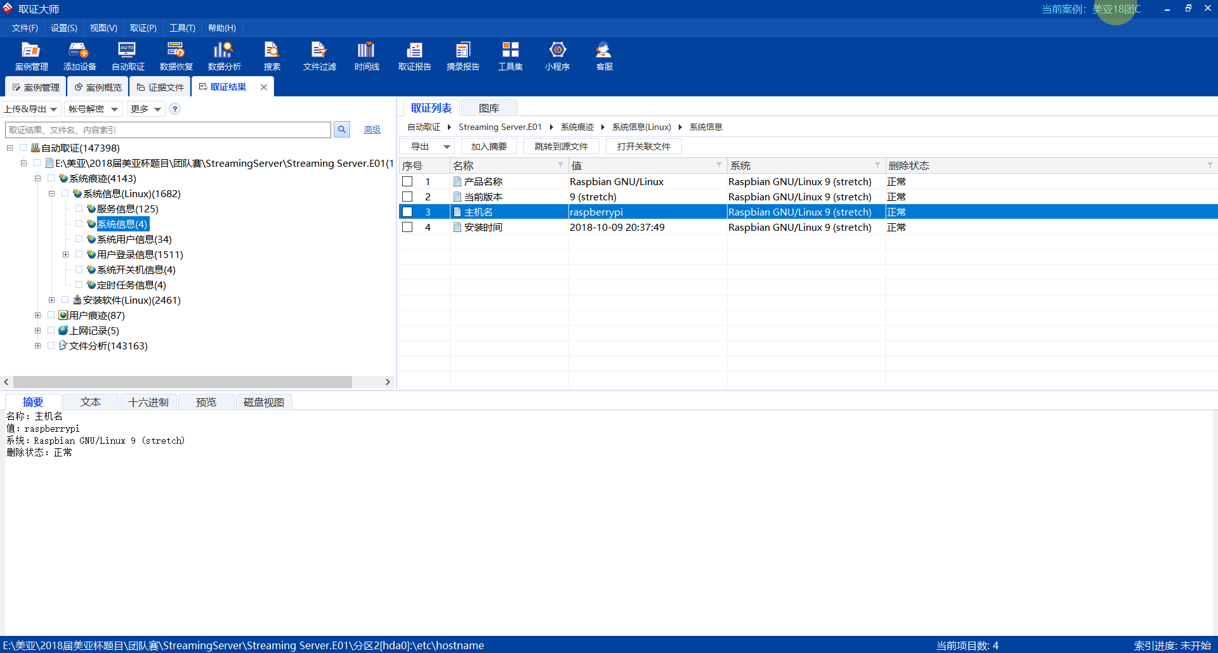Click the 添加设备 toolbar icon
This screenshot has height=653, width=1218.
[x=79, y=56]
